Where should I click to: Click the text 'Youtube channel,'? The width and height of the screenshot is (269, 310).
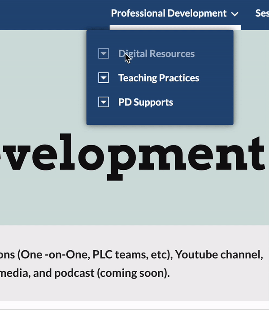(x=219, y=254)
